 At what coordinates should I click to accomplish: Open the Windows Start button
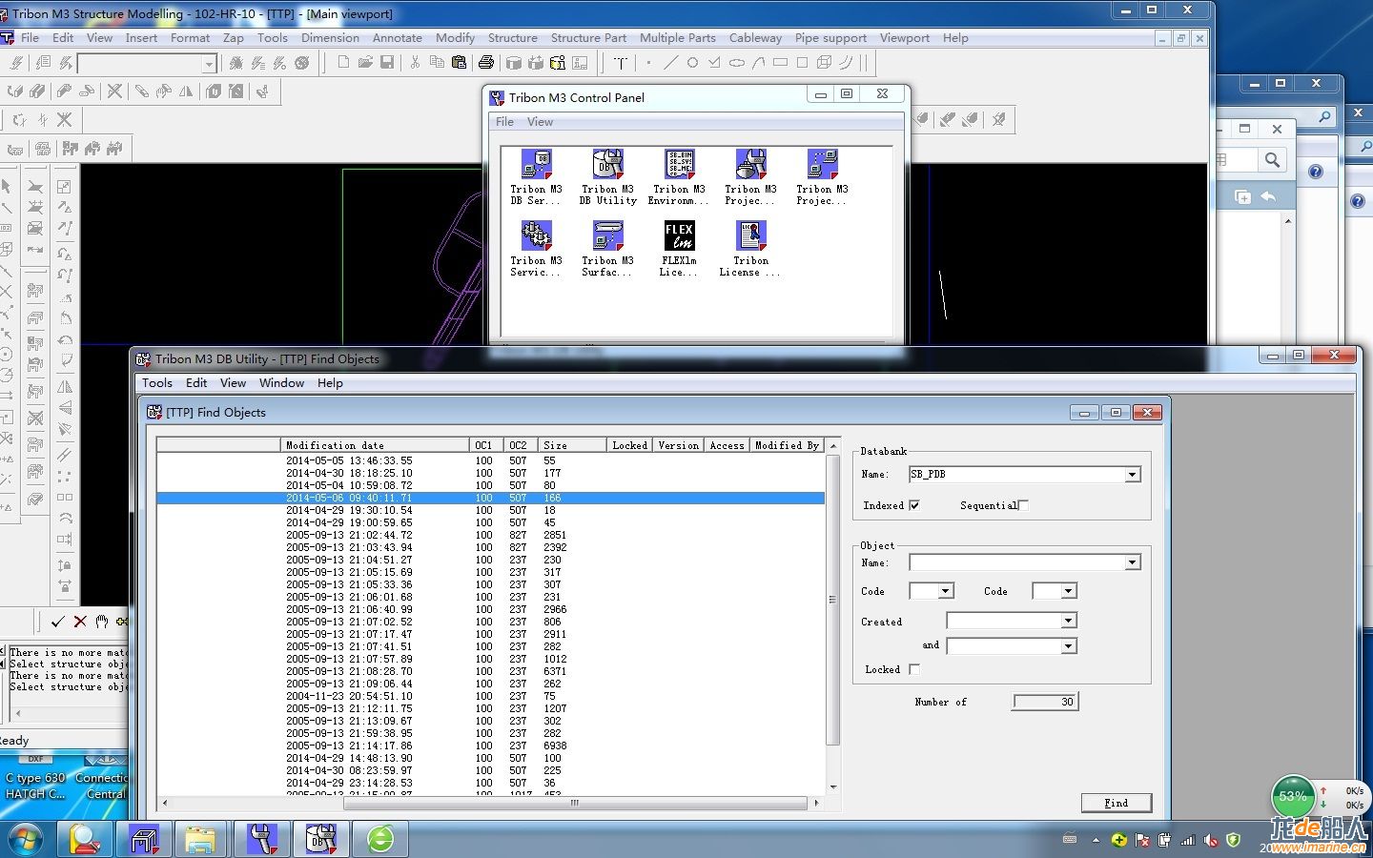tap(26, 839)
